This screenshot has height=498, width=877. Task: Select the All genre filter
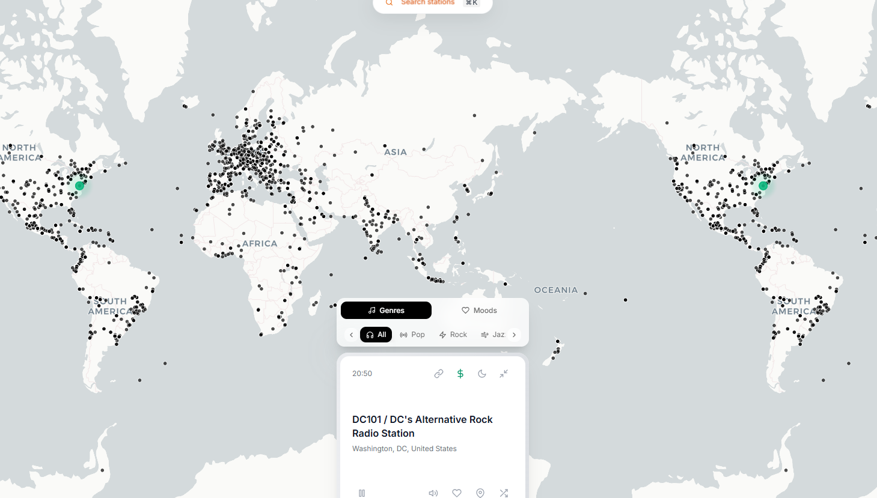[376, 335]
